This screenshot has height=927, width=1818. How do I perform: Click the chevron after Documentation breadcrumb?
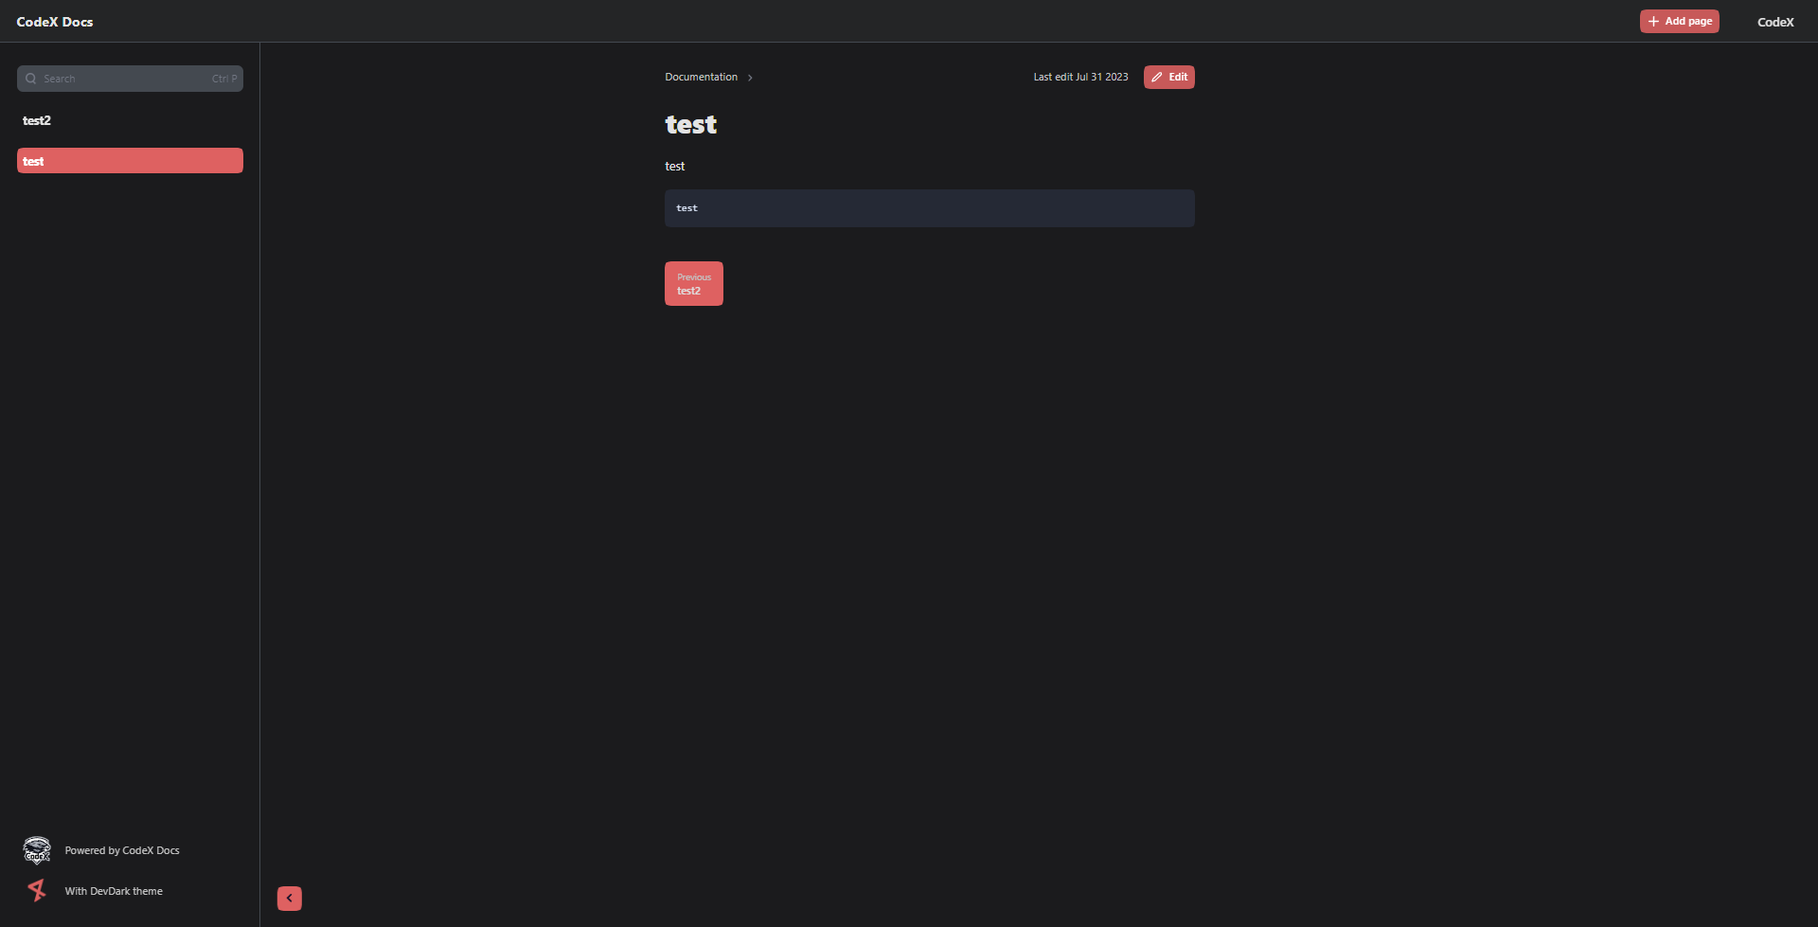(749, 77)
